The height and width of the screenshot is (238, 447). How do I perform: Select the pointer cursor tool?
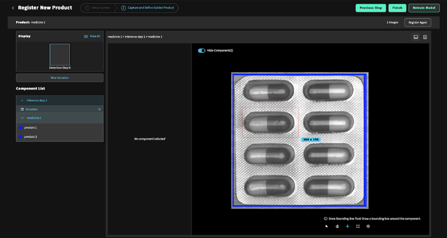click(326, 226)
